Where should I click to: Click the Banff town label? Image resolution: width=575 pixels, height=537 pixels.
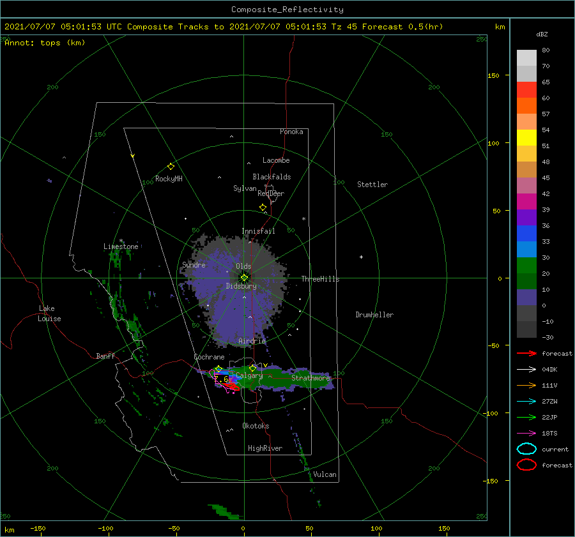click(x=105, y=356)
